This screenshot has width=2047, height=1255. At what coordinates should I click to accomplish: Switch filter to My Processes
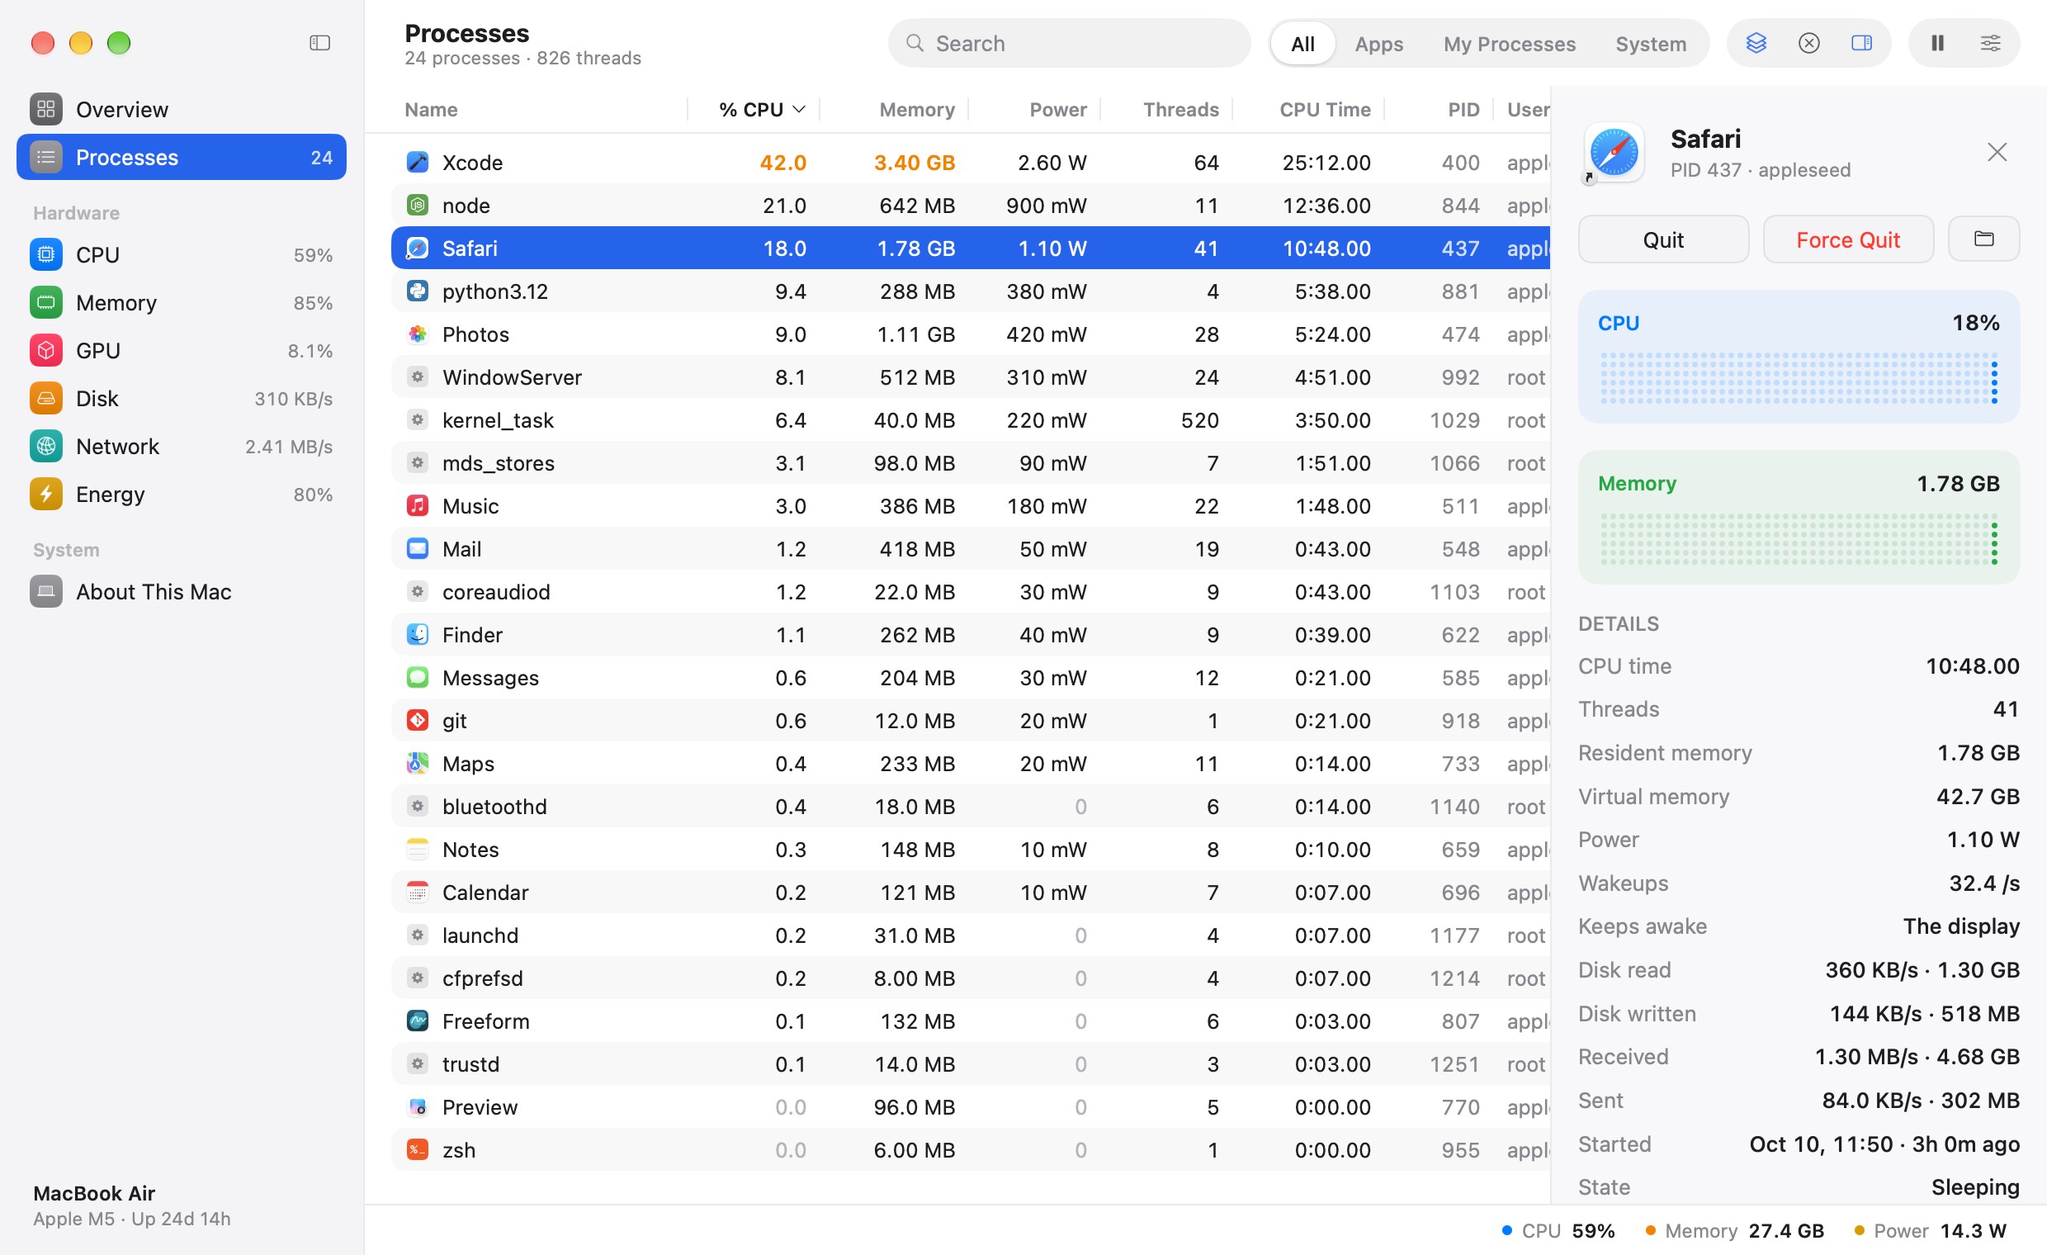tap(1509, 43)
